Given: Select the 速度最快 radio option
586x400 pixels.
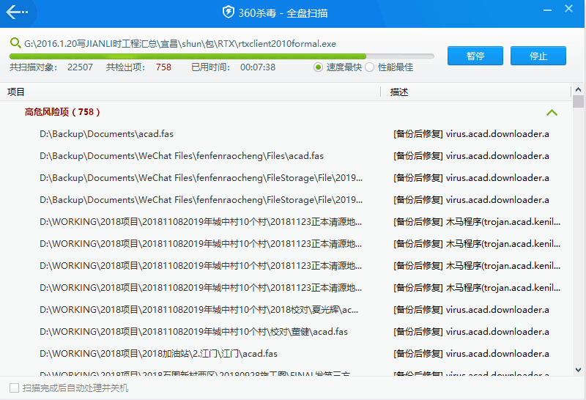Looking at the screenshot, I should pyautogui.click(x=318, y=67).
